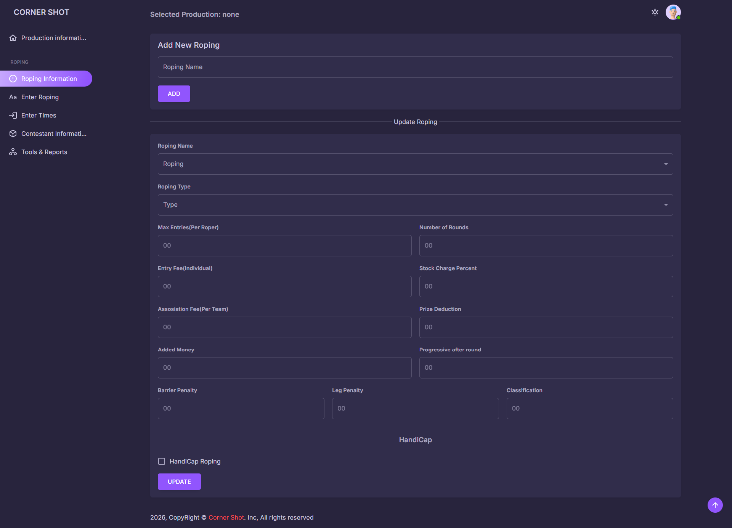The height and width of the screenshot is (528, 732).
Task: Click the cube icon for Contestant Information
Action: [x=13, y=134]
